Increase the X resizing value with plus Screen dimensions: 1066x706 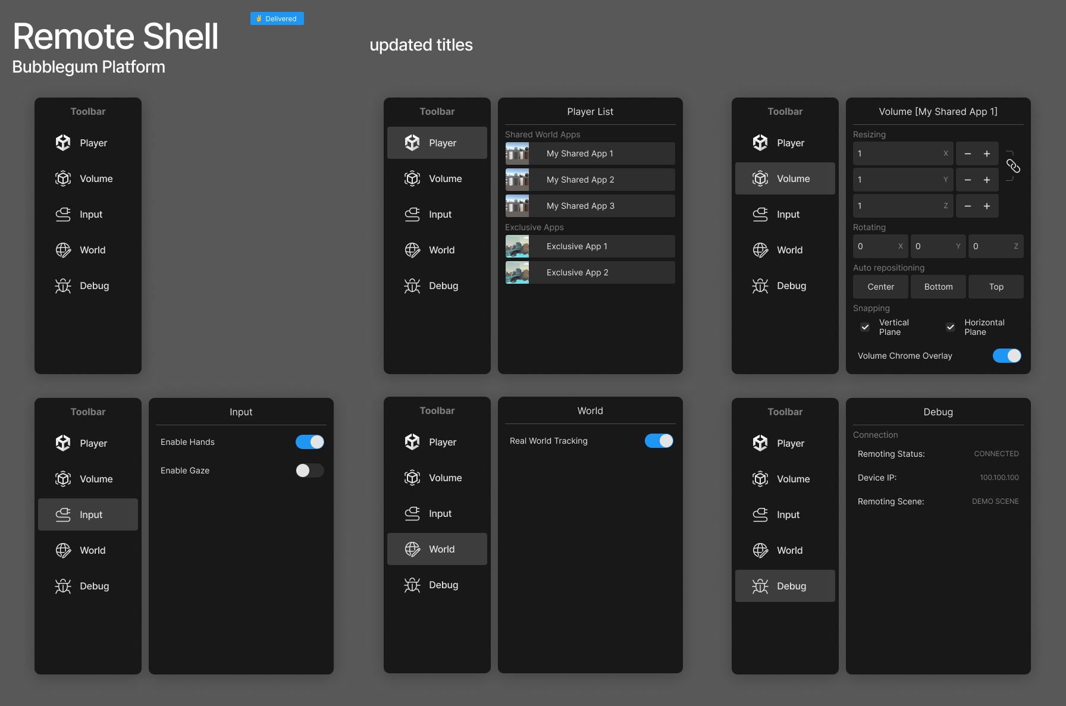point(987,153)
